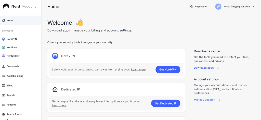Click the Reports icon in sidebar
Screen dimensions: 261x120
tap(4, 95)
